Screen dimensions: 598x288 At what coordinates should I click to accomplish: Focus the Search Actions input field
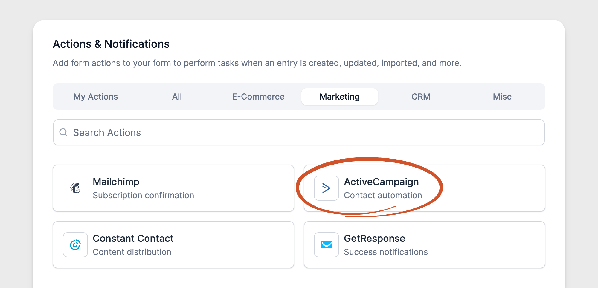[299, 132]
